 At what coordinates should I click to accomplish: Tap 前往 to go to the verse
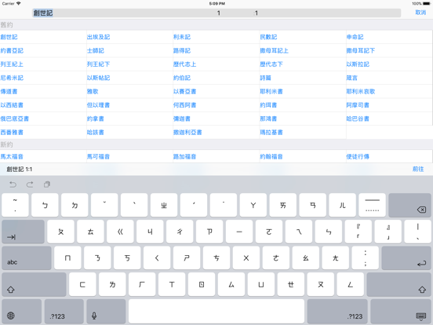[x=418, y=169]
